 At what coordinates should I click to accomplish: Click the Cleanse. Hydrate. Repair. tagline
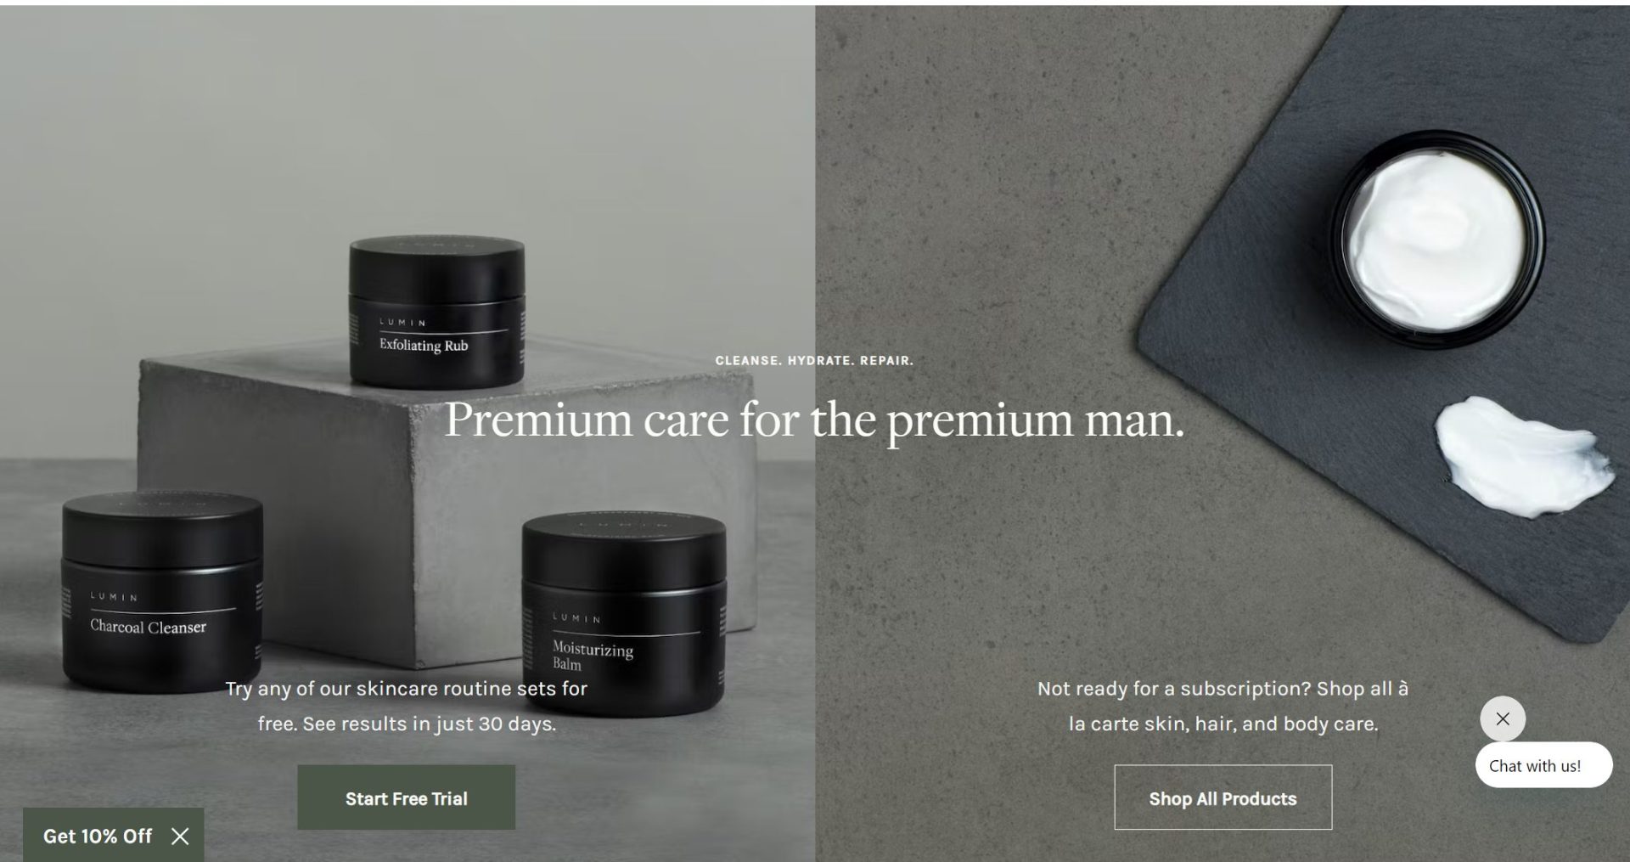pos(814,360)
